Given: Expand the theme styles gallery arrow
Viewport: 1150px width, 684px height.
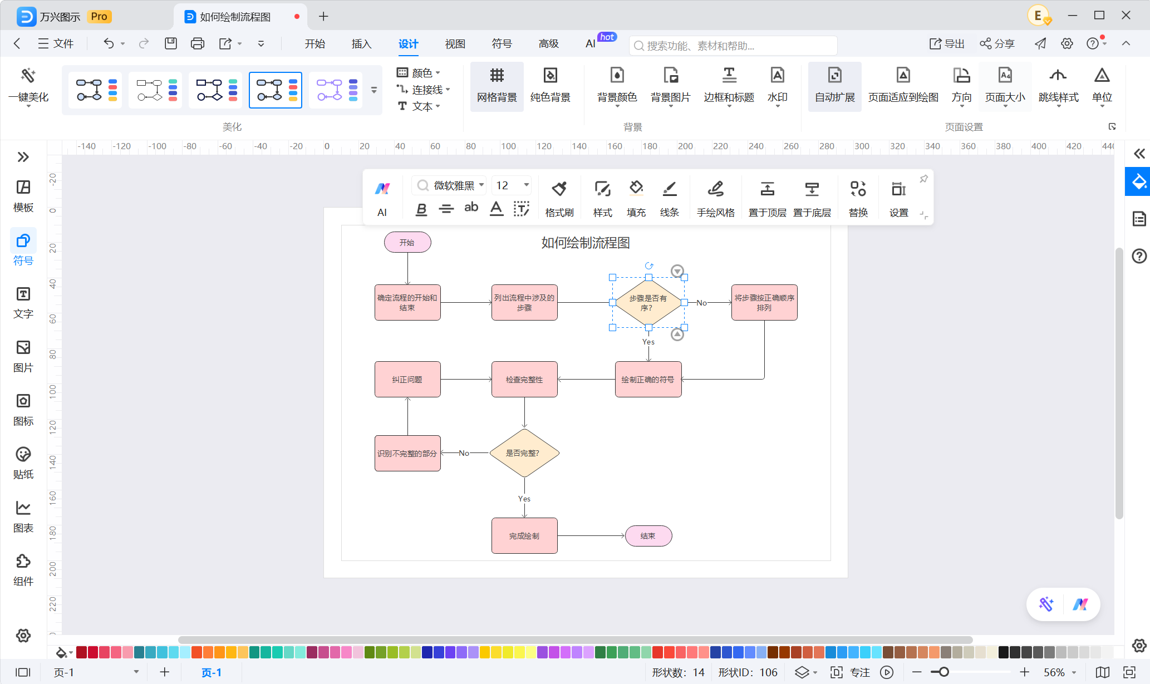Looking at the screenshot, I should 374,90.
